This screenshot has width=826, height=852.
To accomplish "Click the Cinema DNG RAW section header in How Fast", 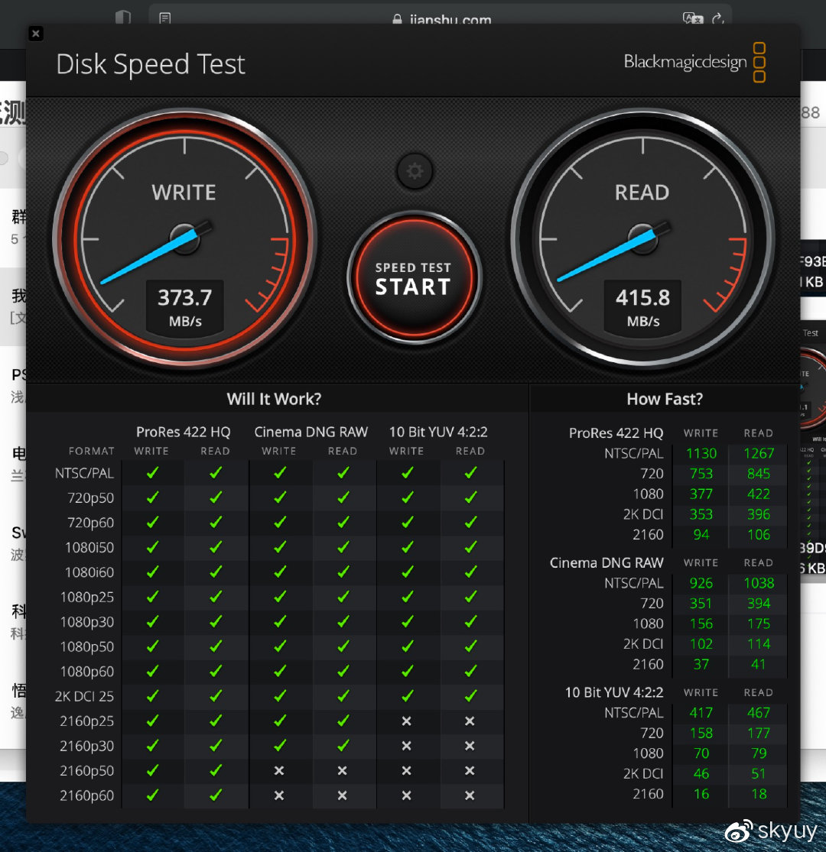I will (606, 563).
